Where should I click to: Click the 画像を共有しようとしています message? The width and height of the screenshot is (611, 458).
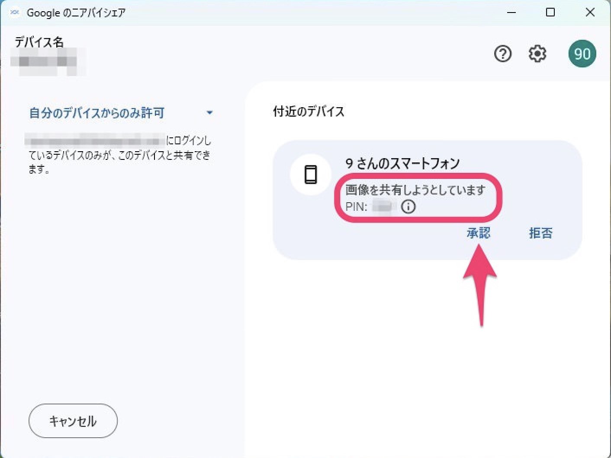coord(415,190)
